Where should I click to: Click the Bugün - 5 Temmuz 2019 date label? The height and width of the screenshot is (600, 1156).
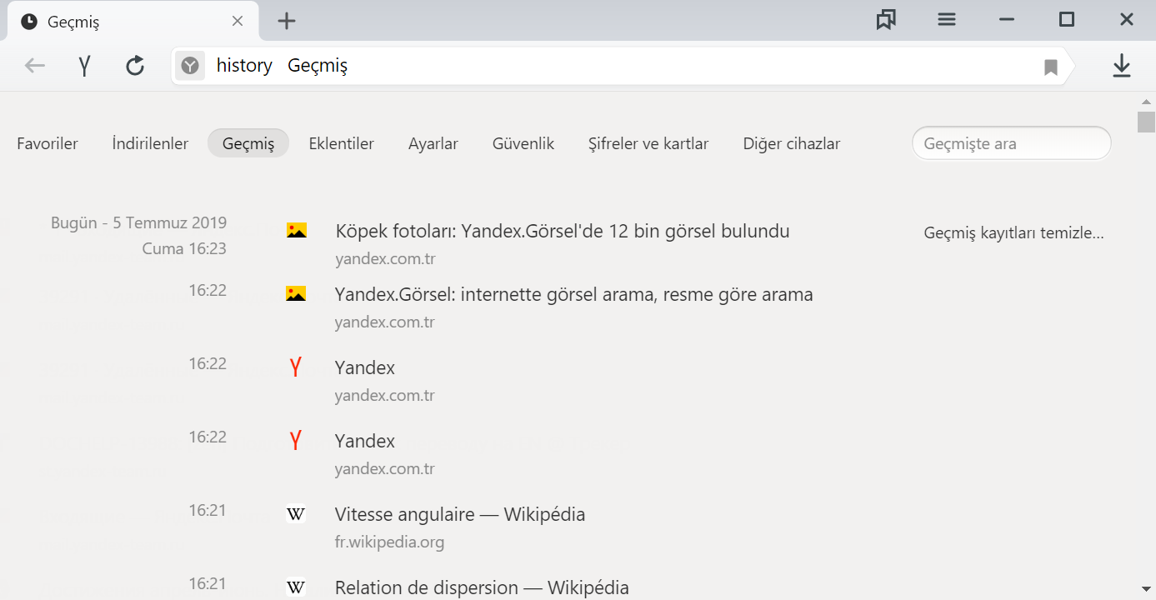pos(138,222)
